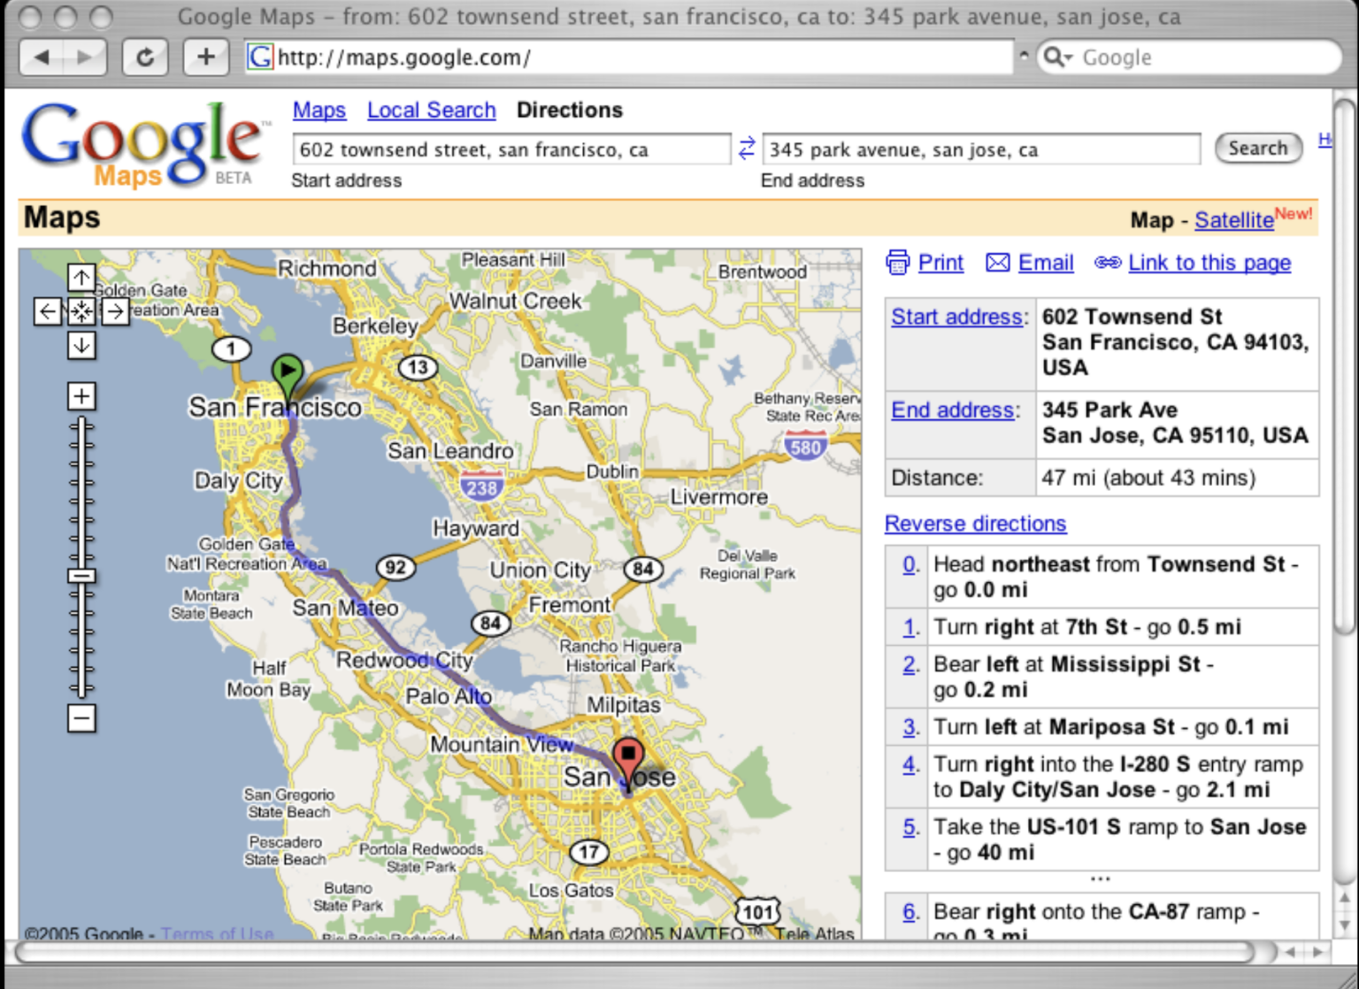
Task: Swap start and end addresses with the arrows icon
Action: pos(746,149)
